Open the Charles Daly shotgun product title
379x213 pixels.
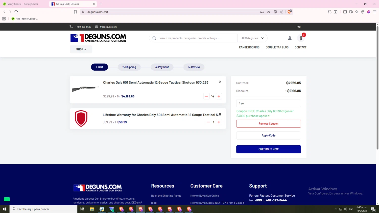click(x=156, y=83)
